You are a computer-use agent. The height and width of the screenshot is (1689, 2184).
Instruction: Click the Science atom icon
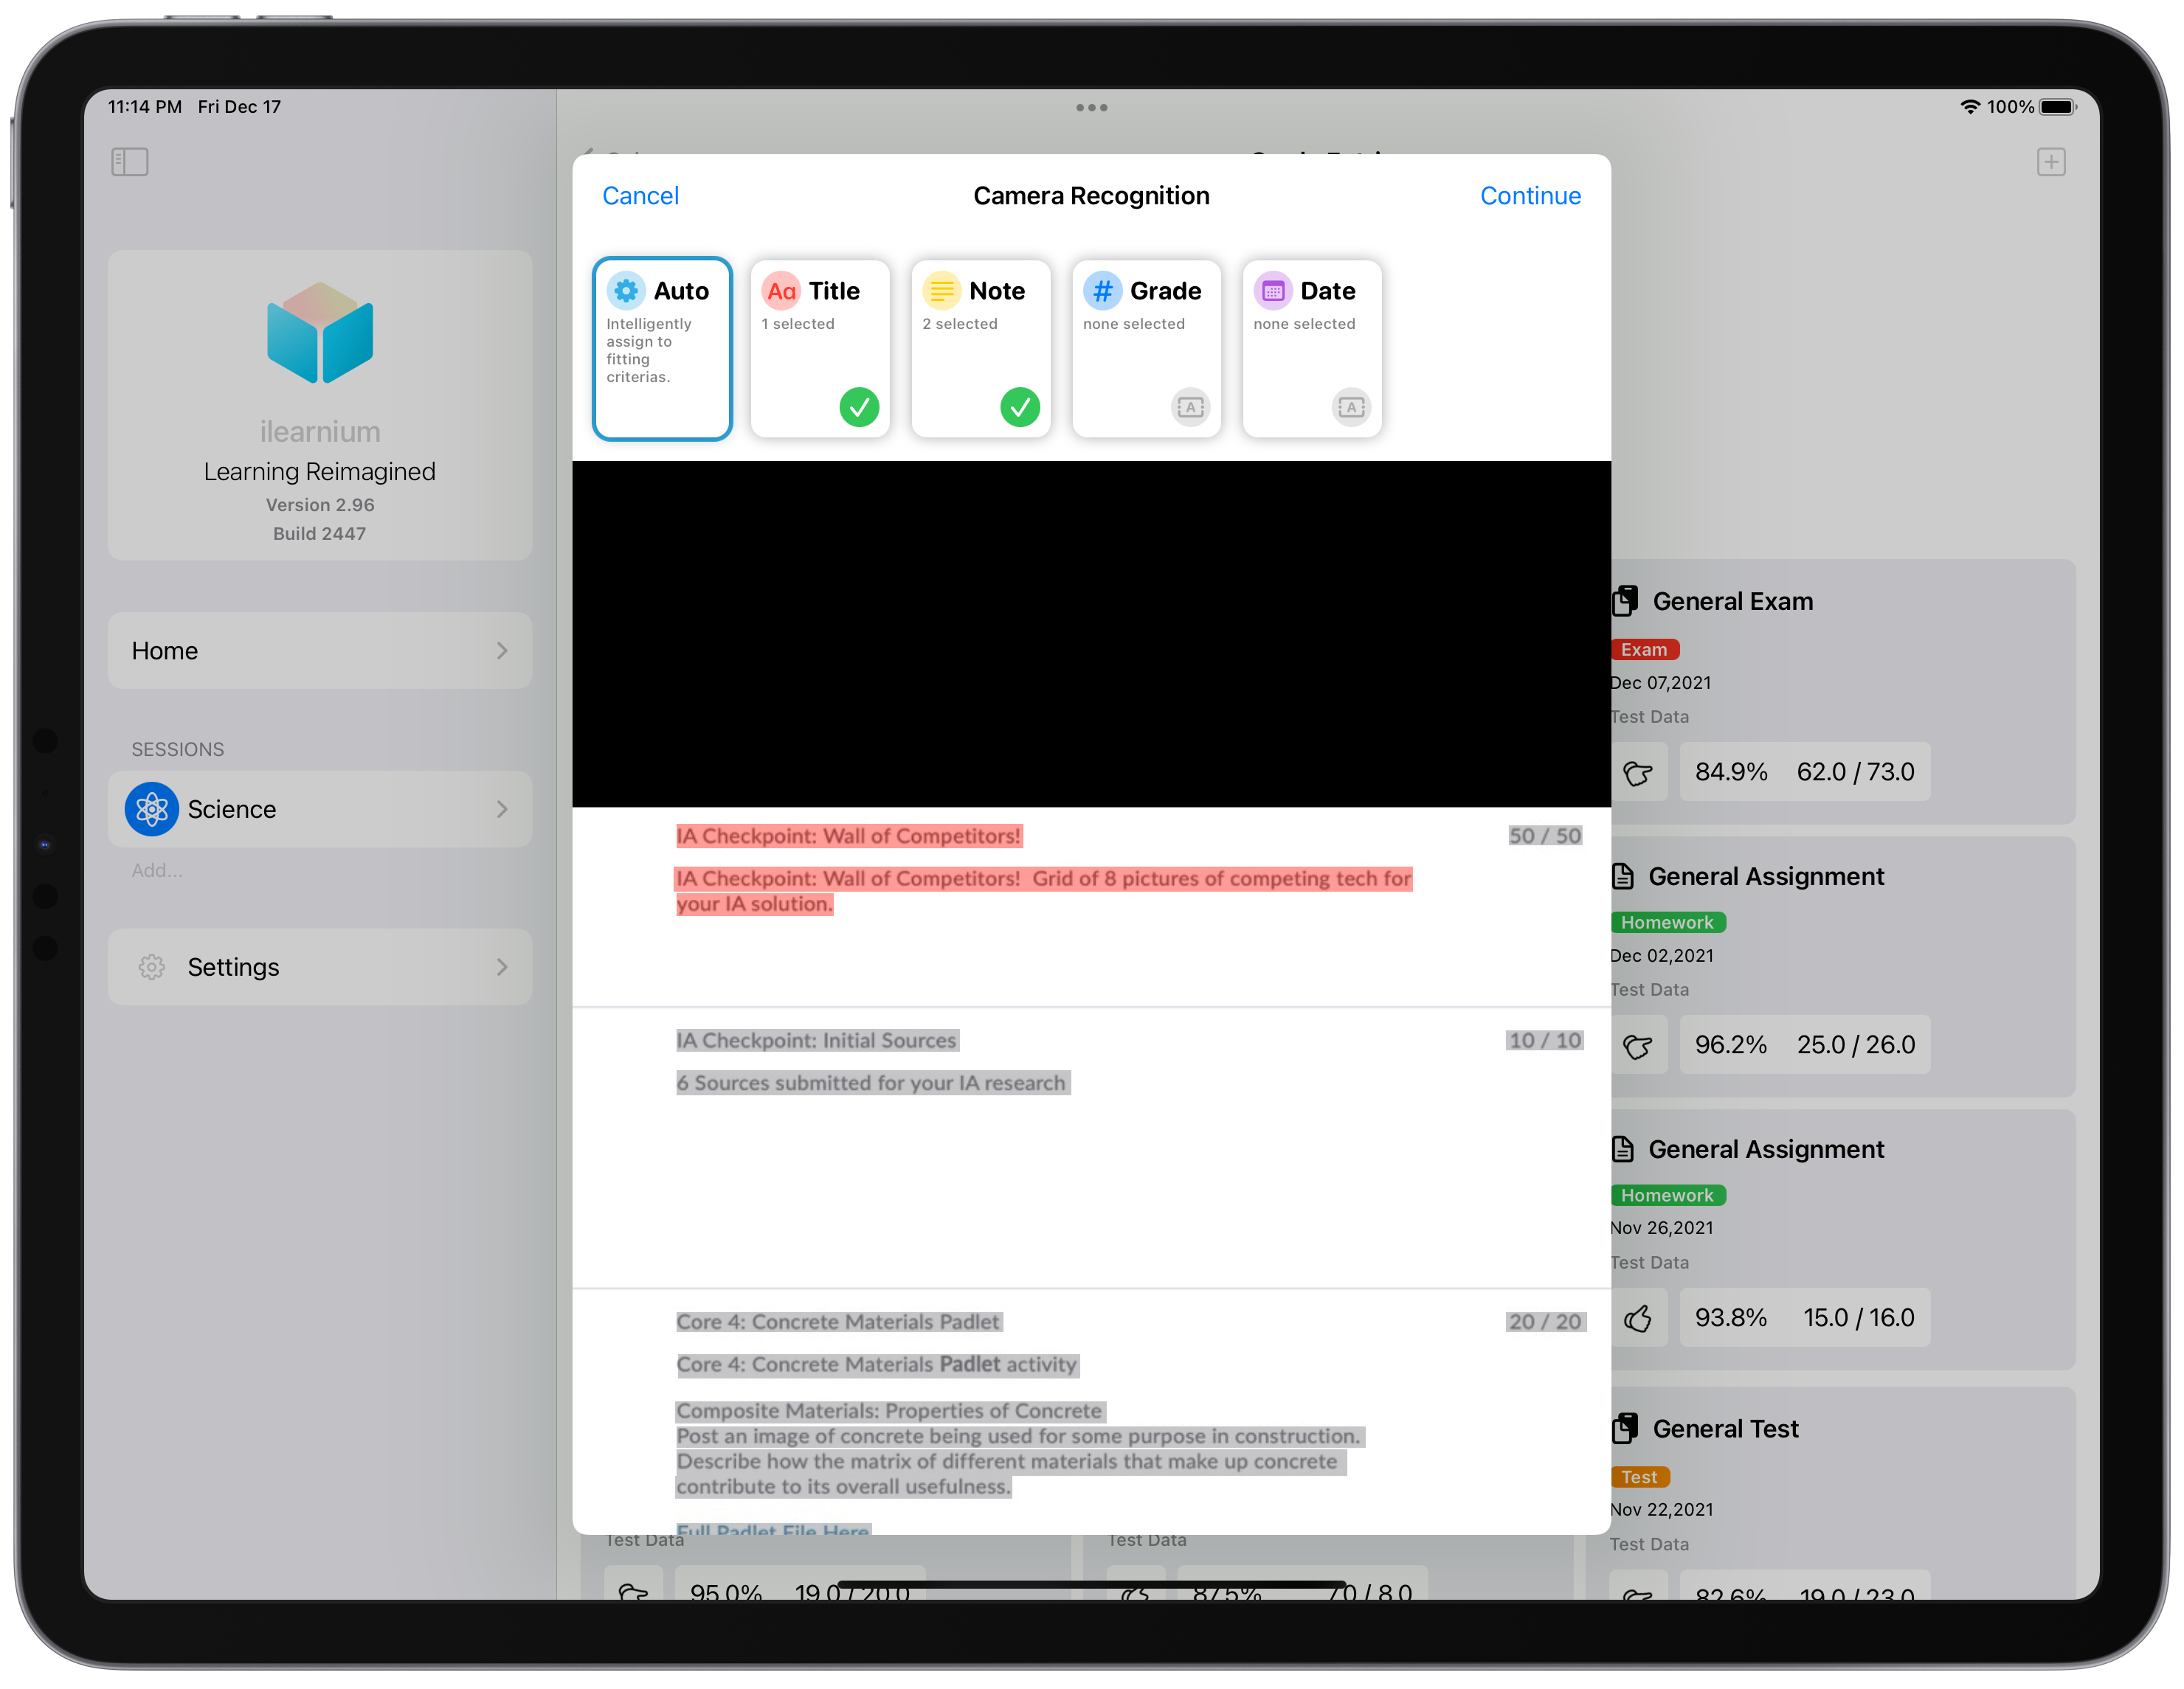152,808
